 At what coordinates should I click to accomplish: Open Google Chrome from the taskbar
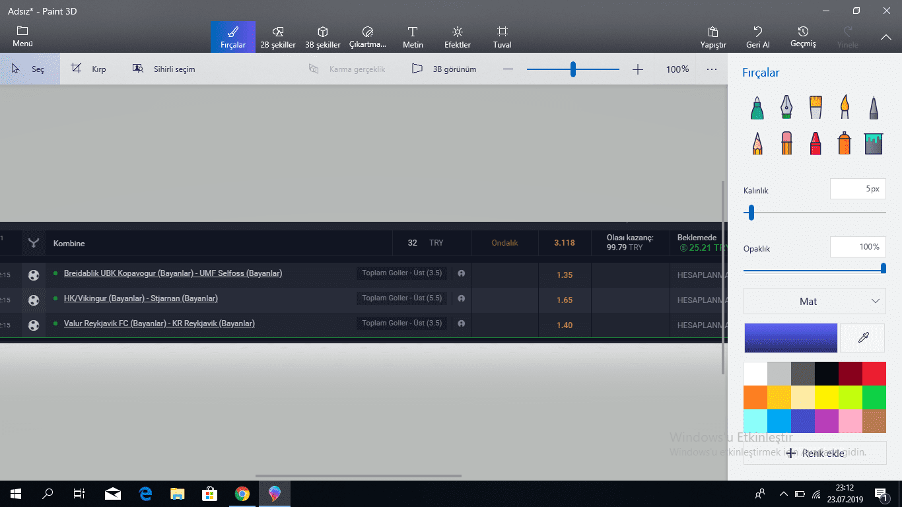[x=242, y=494]
